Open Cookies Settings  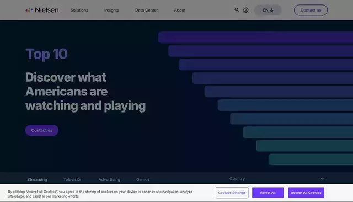(x=232, y=193)
